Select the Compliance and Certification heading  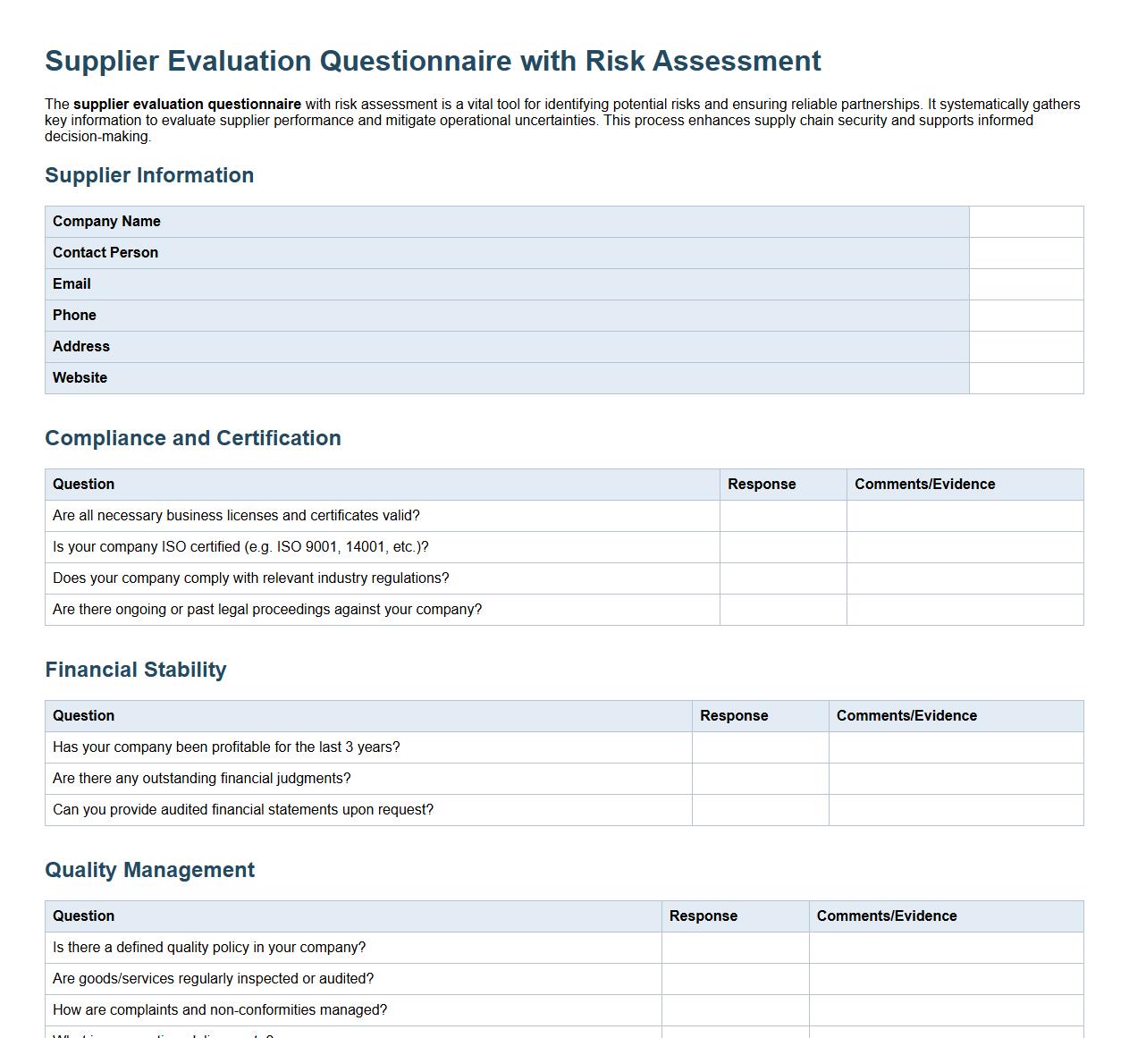coord(193,438)
